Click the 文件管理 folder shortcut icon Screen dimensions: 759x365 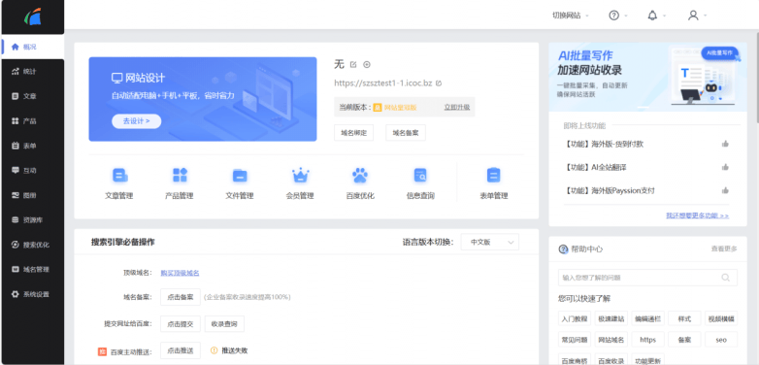click(240, 176)
